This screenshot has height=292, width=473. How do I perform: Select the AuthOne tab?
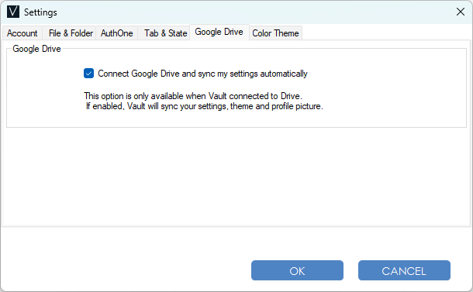click(117, 33)
